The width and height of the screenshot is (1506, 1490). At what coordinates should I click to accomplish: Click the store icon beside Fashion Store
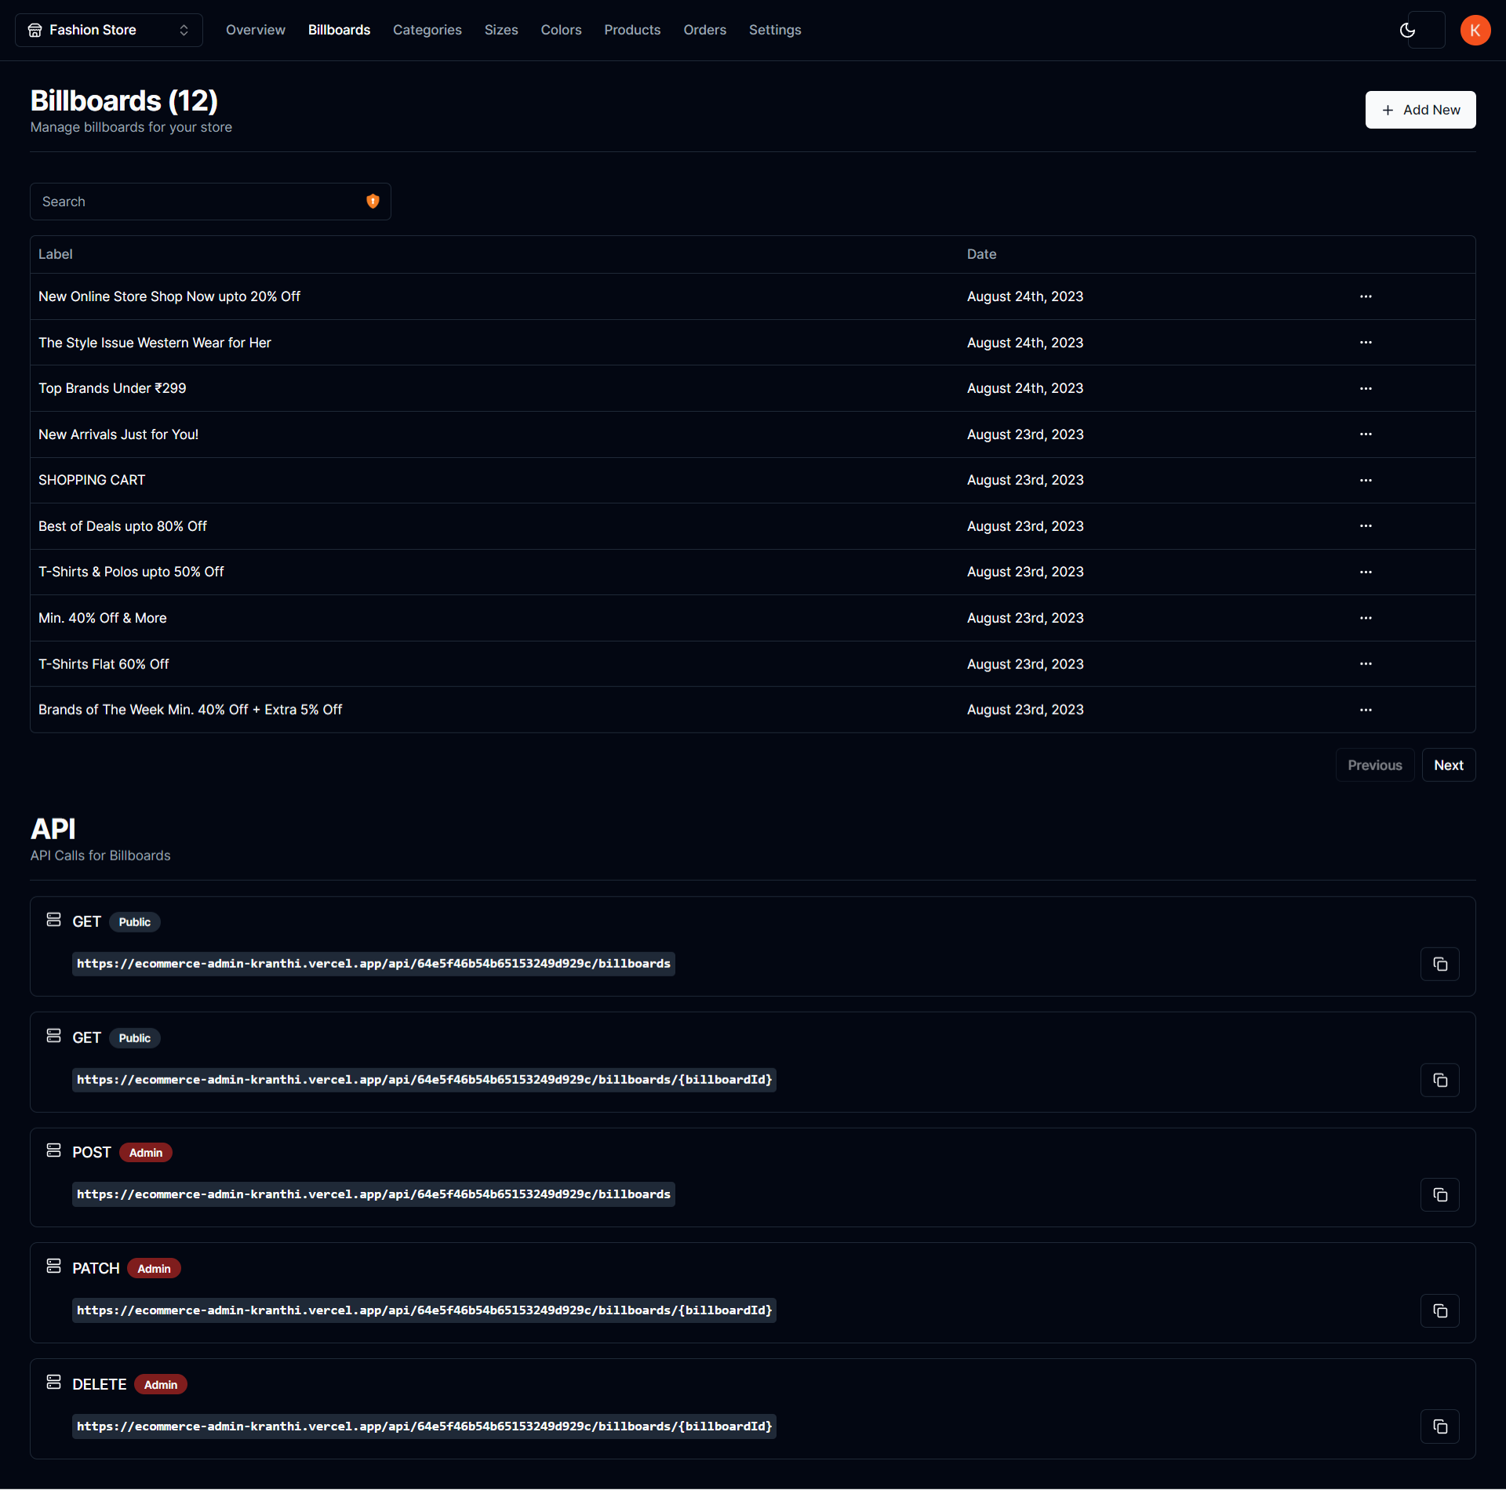[35, 30]
